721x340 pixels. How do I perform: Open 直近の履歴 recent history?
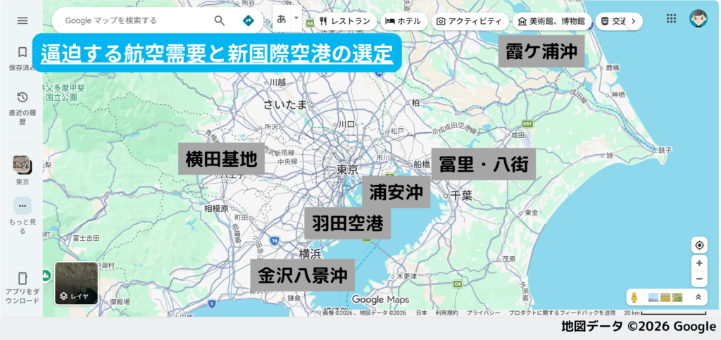point(23,106)
